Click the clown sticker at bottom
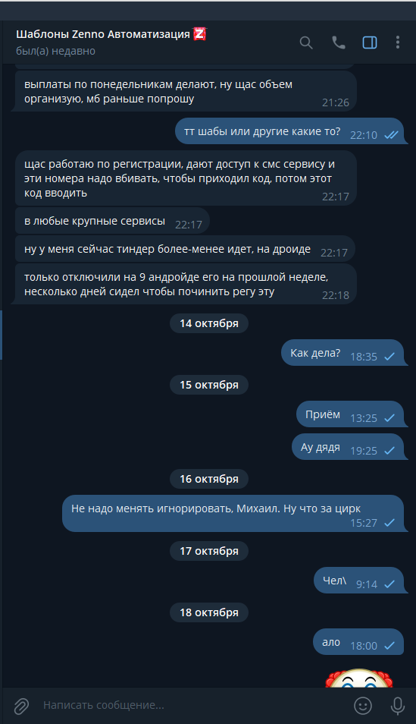 coord(359,678)
